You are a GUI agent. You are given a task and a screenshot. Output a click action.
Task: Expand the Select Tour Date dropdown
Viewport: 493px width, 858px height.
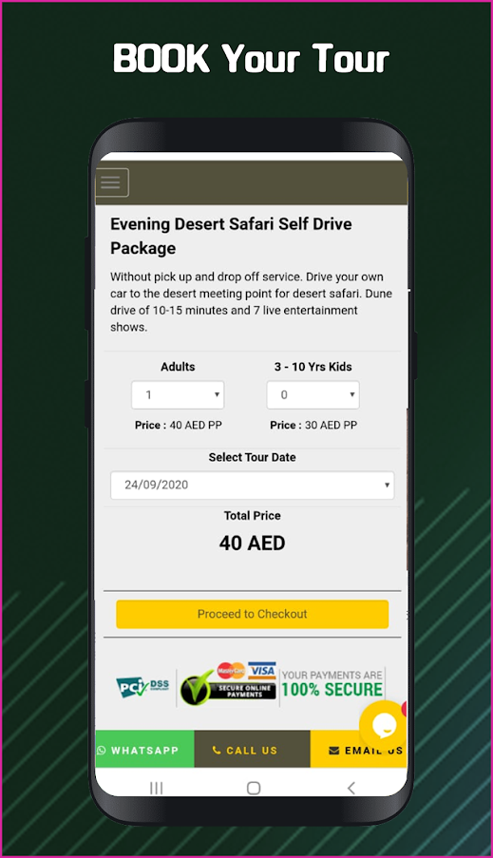click(253, 485)
